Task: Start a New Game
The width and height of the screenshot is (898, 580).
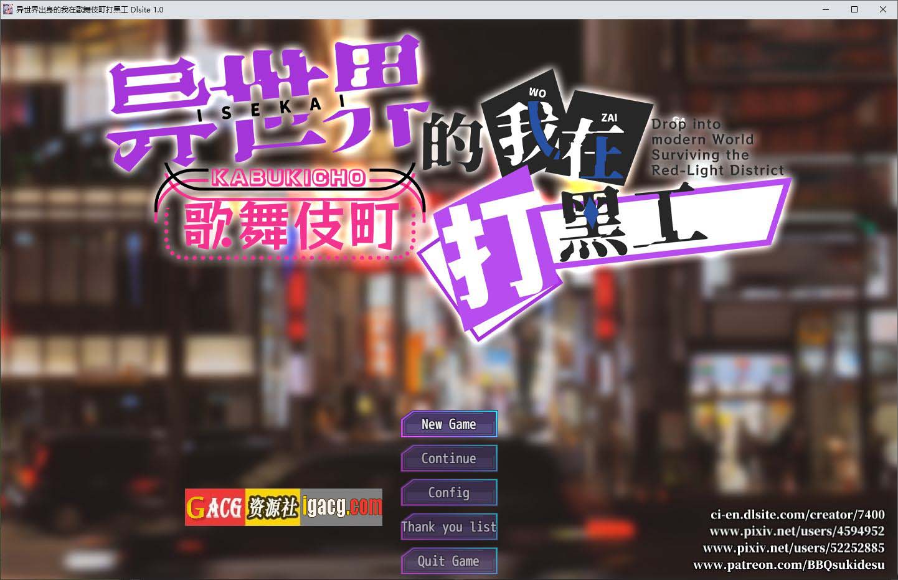Action: click(x=448, y=424)
